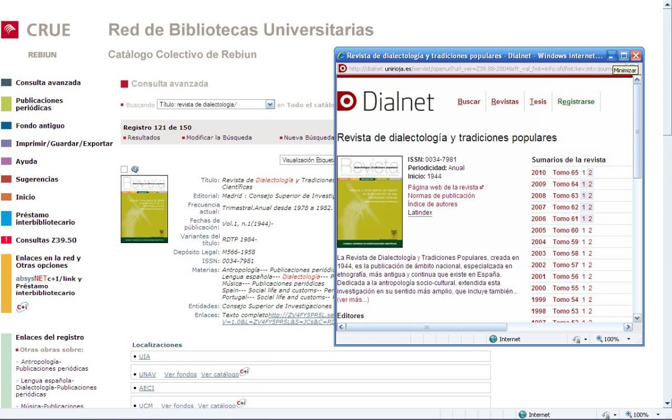Open the Visualización Etiquetada format dropdown
The width and height of the screenshot is (672, 420).
tap(307, 160)
